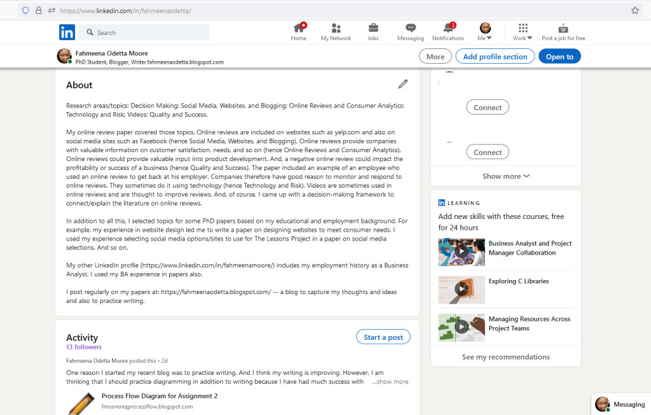Click Add profile section button

click(495, 57)
